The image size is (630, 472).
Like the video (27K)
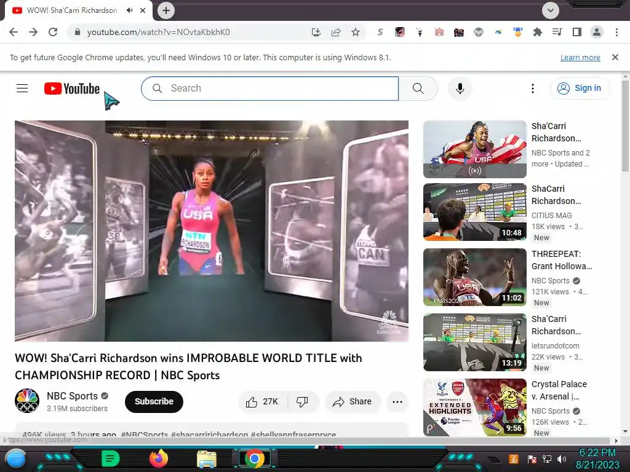262,401
